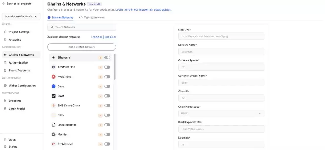Screen dimensions: 325x150
Task: Switch to Mainnet Networks tab
Action: tap(60, 18)
